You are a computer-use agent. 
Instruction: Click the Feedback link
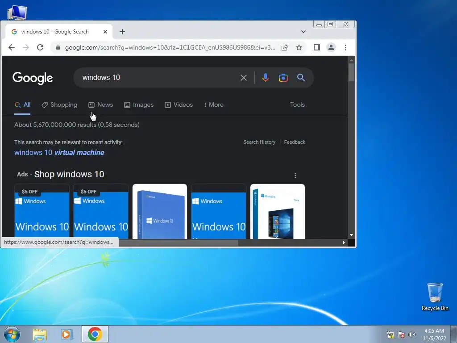pos(295,142)
